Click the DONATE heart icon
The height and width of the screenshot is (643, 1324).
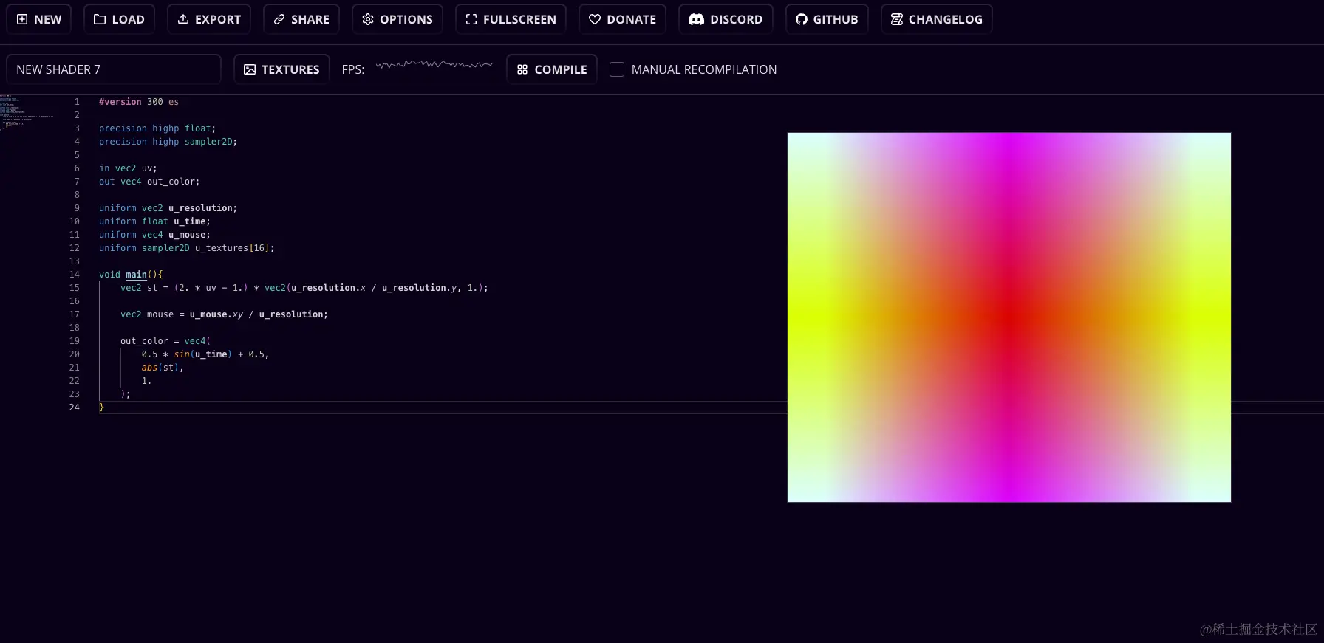(595, 19)
